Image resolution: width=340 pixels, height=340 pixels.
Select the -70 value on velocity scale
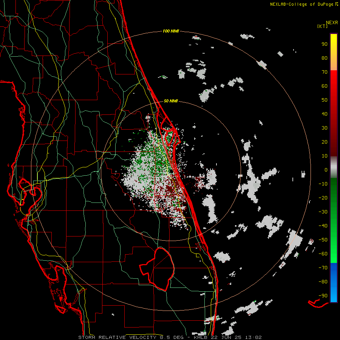pyautogui.click(x=323, y=268)
